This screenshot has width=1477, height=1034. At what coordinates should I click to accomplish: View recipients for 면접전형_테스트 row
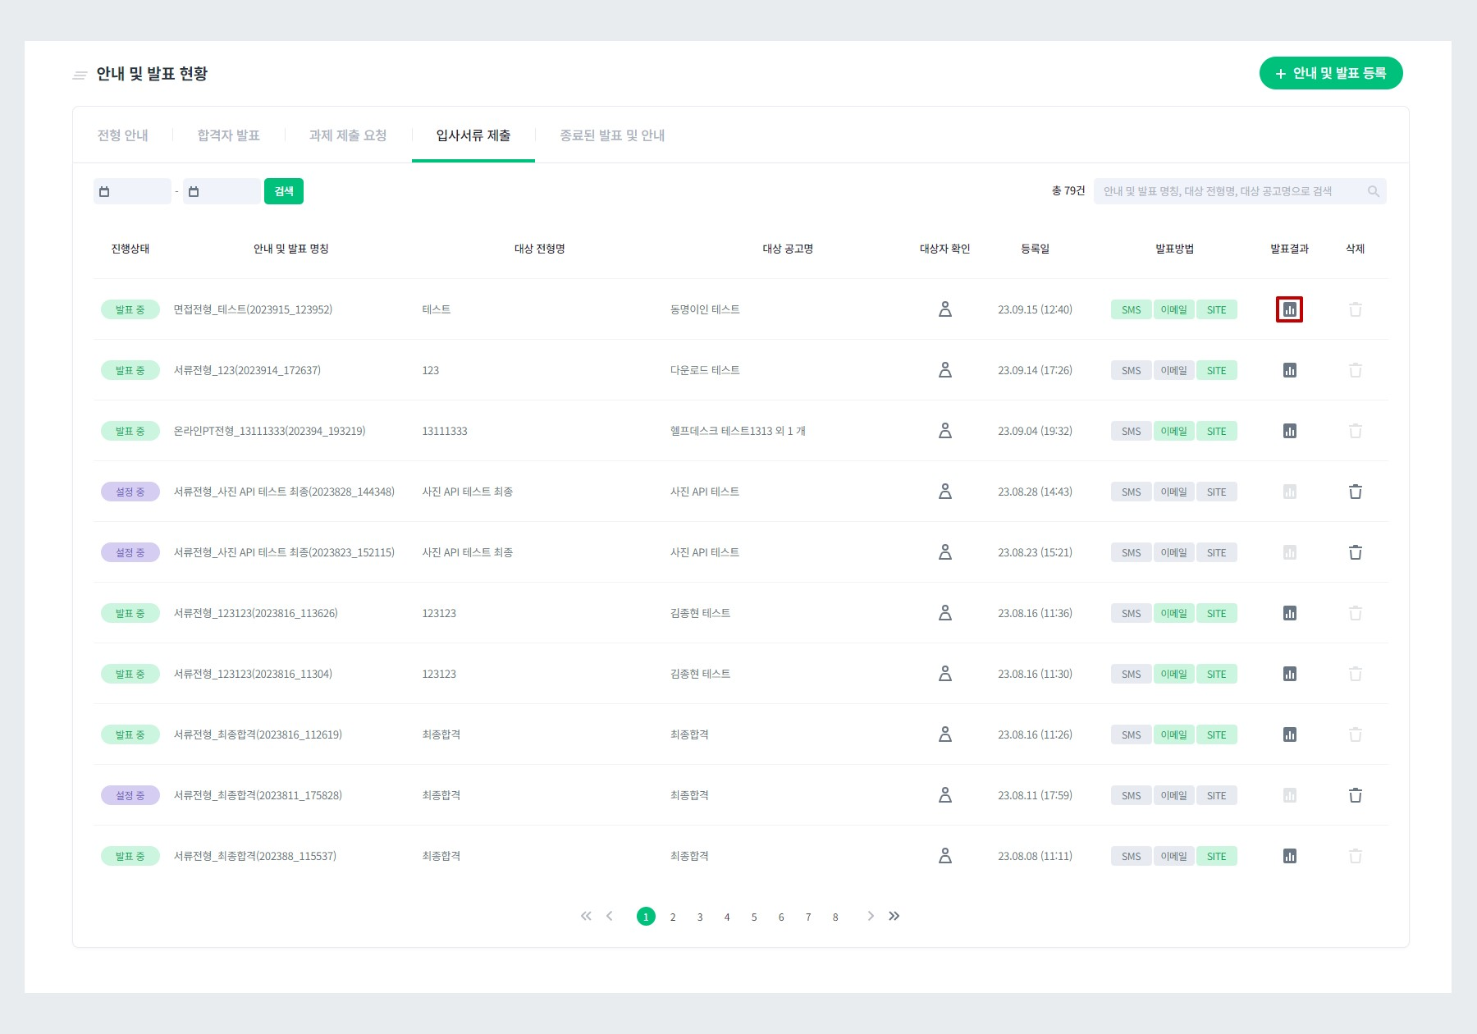pos(945,309)
